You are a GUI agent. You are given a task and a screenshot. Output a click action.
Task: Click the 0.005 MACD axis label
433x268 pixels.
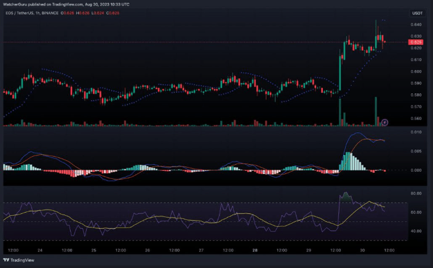point(416,151)
